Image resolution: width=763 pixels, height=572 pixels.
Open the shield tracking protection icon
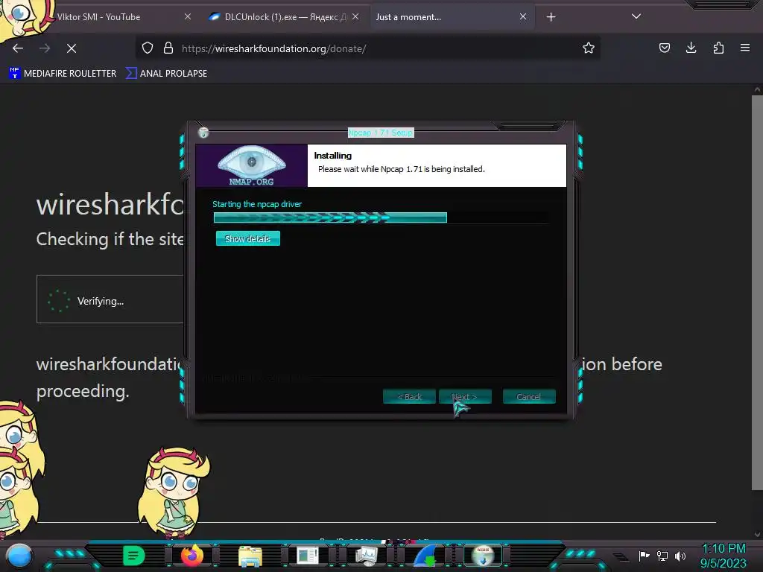148,48
